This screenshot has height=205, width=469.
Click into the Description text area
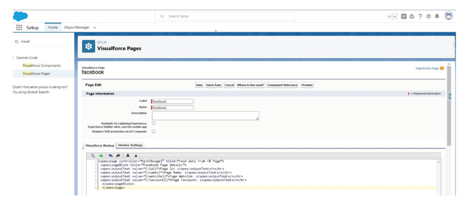point(206,116)
